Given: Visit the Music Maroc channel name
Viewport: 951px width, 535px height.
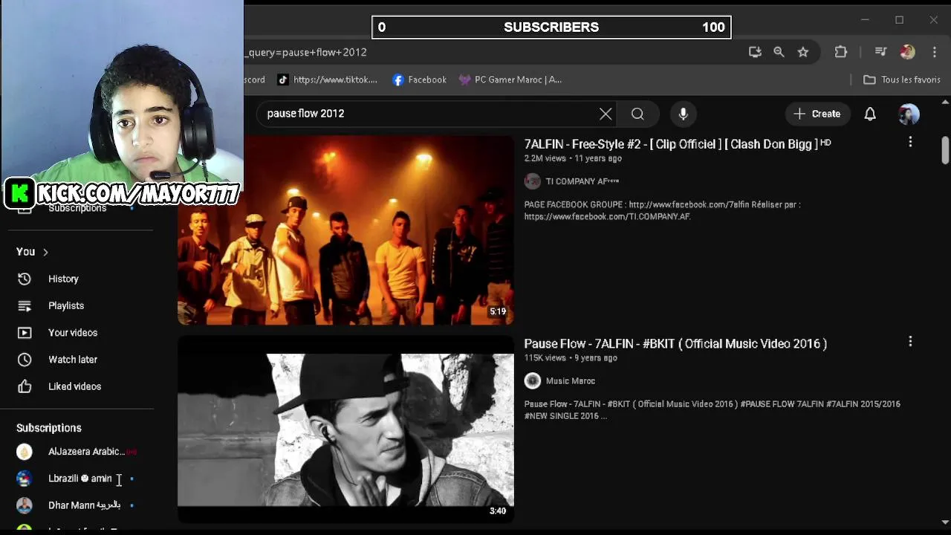Looking at the screenshot, I should [571, 381].
